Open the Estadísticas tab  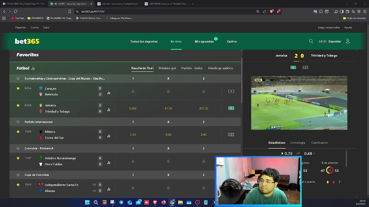click(277, 143)
